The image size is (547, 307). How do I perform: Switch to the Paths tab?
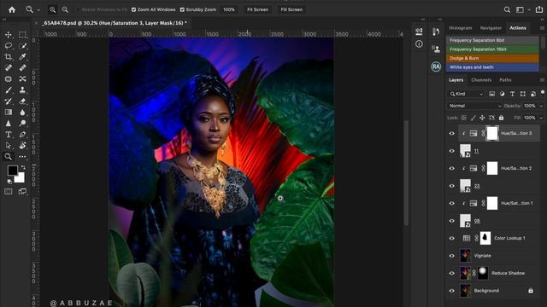tap(505, 80)
